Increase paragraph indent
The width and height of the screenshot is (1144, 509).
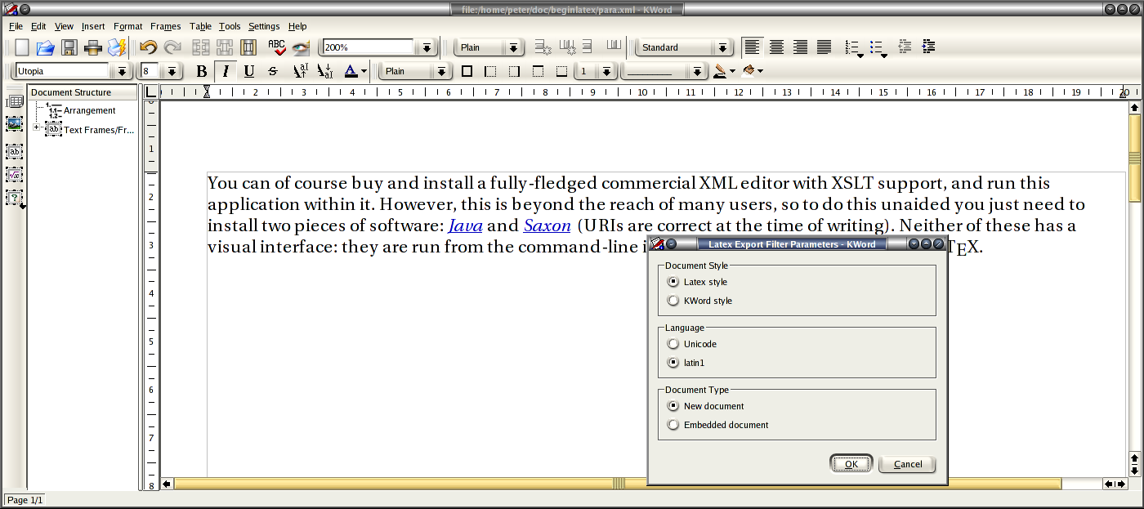click(x=927, y=47)
